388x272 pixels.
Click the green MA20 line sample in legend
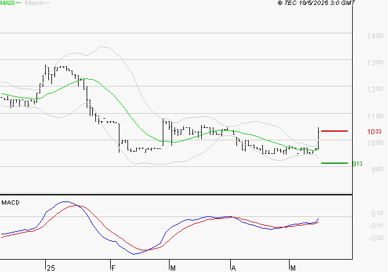pos(18,4)
